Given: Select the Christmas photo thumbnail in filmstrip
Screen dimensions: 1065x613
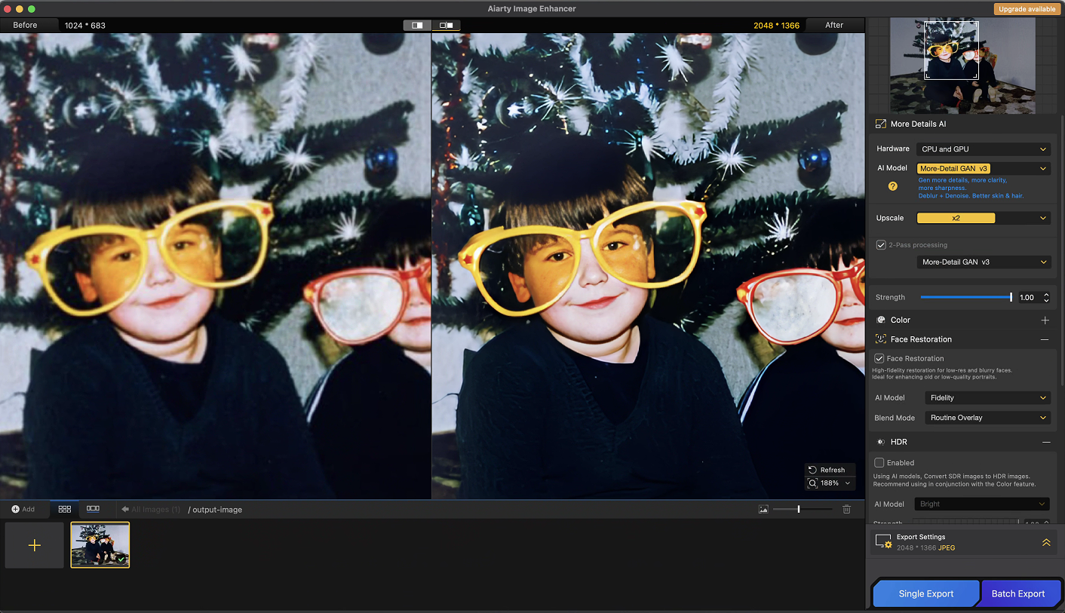Looking at the screenshot, I should tap(100, 545).
